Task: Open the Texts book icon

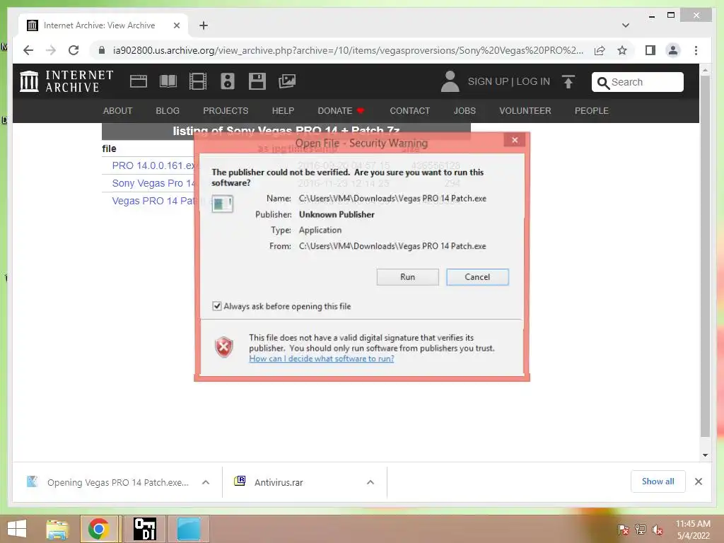Action: click(168, 81)
